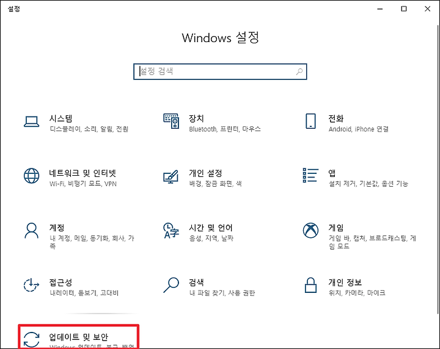Select the 시스템 category title
The height and width of the screenshot is (349, 440).
[61, 118]
